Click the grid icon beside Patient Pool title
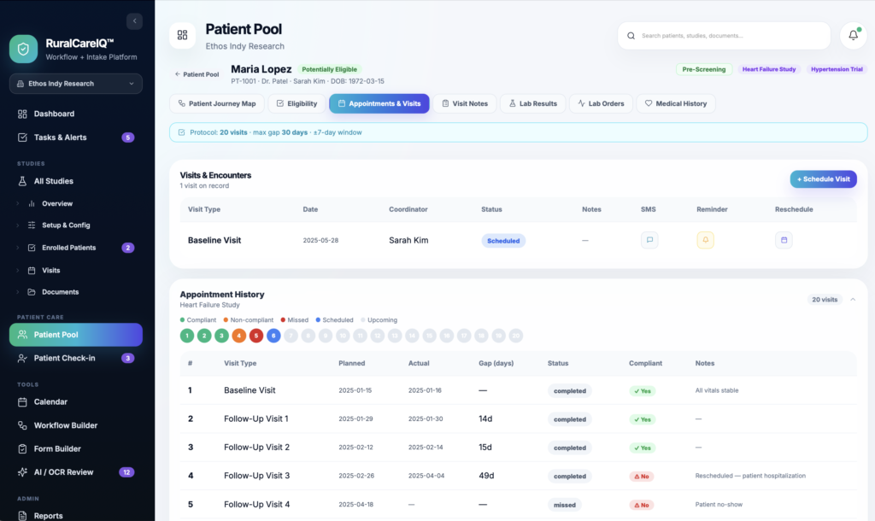 tap(183, 35)
